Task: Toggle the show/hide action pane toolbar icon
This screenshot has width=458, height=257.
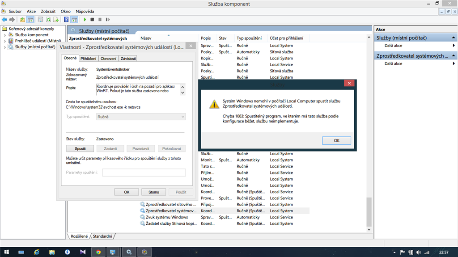Action: [75, 20]
